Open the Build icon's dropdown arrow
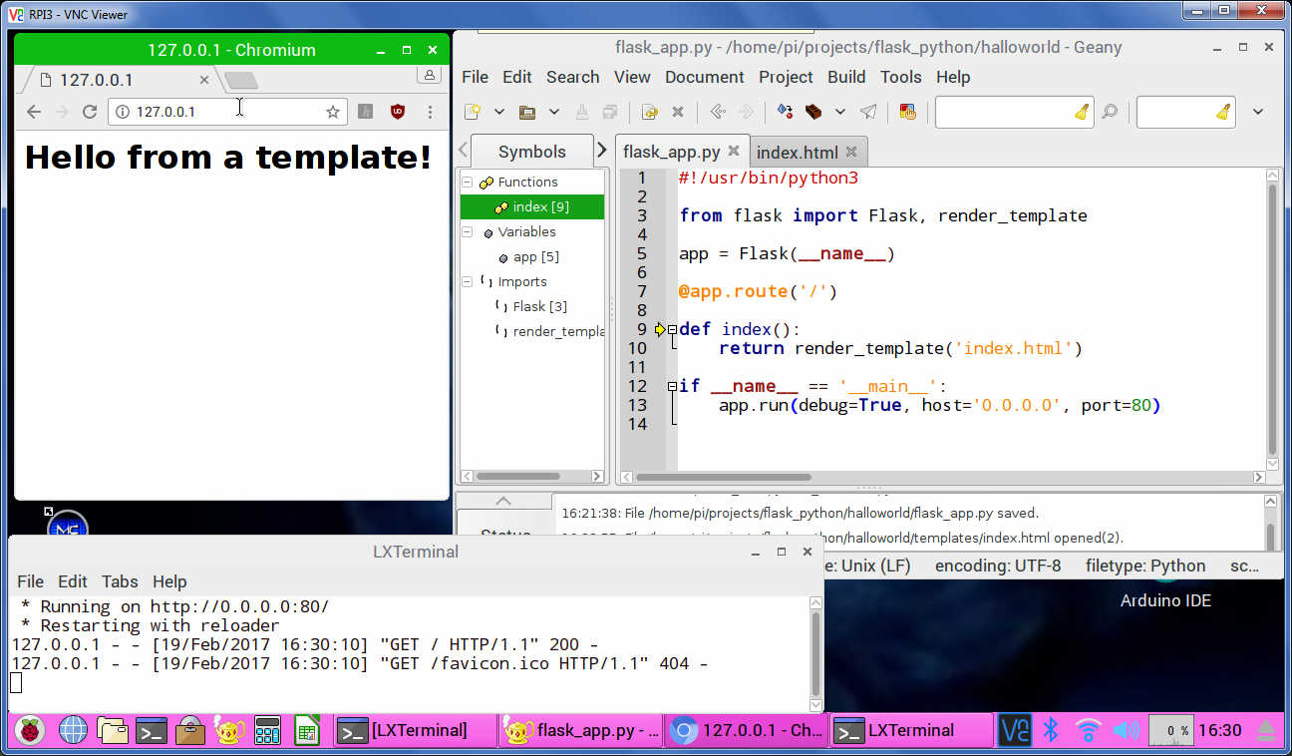This screenshot has height=756, width=1292. [x=840, y=112]
